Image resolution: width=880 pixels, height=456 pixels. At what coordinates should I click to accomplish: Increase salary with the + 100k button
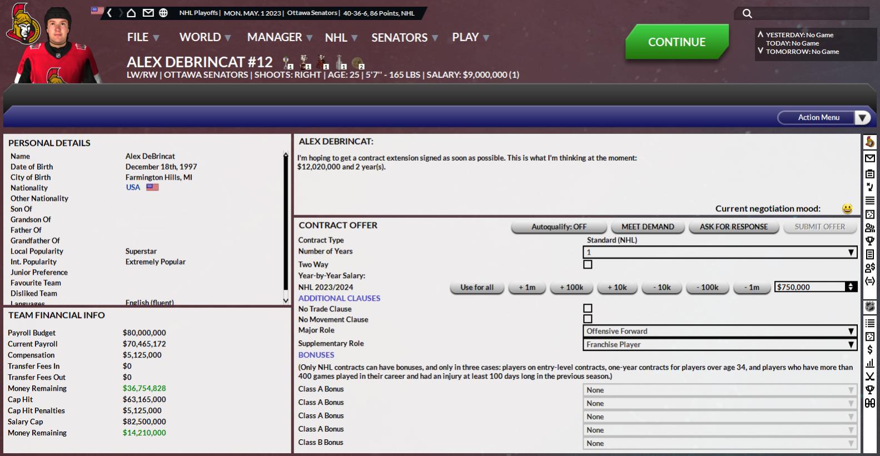571,288
